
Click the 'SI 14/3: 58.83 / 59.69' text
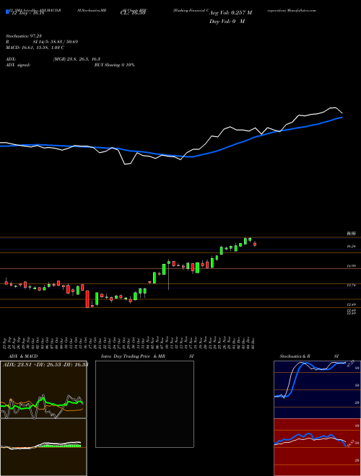coord(56,42)
